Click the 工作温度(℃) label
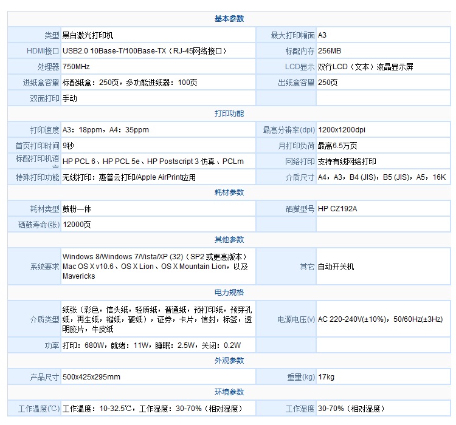The width and height of the screenshot is (456, 425). point(39,409)
